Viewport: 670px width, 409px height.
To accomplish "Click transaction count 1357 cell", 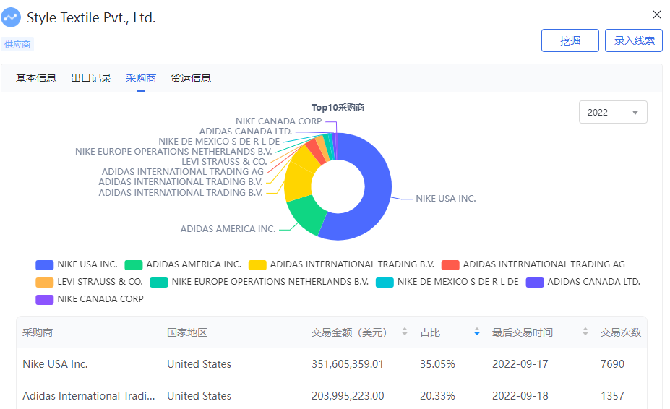I will click(x=612, y=396).
